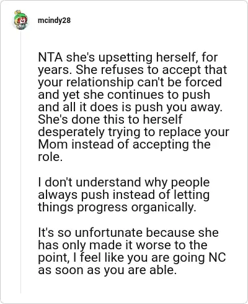Click the word 'desperately' in the comment

(71, 132)
